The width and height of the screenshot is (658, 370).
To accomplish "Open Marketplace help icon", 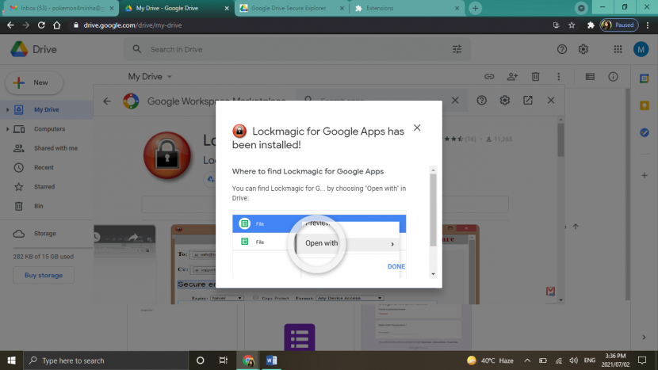I will click(481, 101).
